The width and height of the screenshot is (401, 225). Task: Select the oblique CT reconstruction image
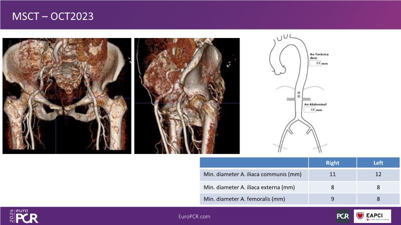click(186, 96)
